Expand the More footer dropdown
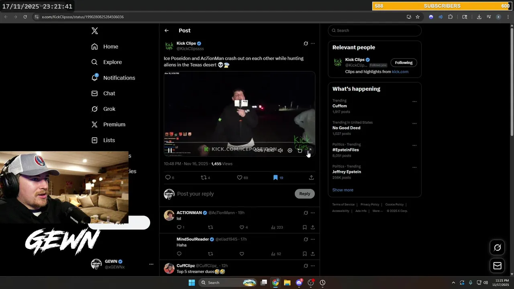The width and height of the screenshot is (514, 289). click(377, 211)
